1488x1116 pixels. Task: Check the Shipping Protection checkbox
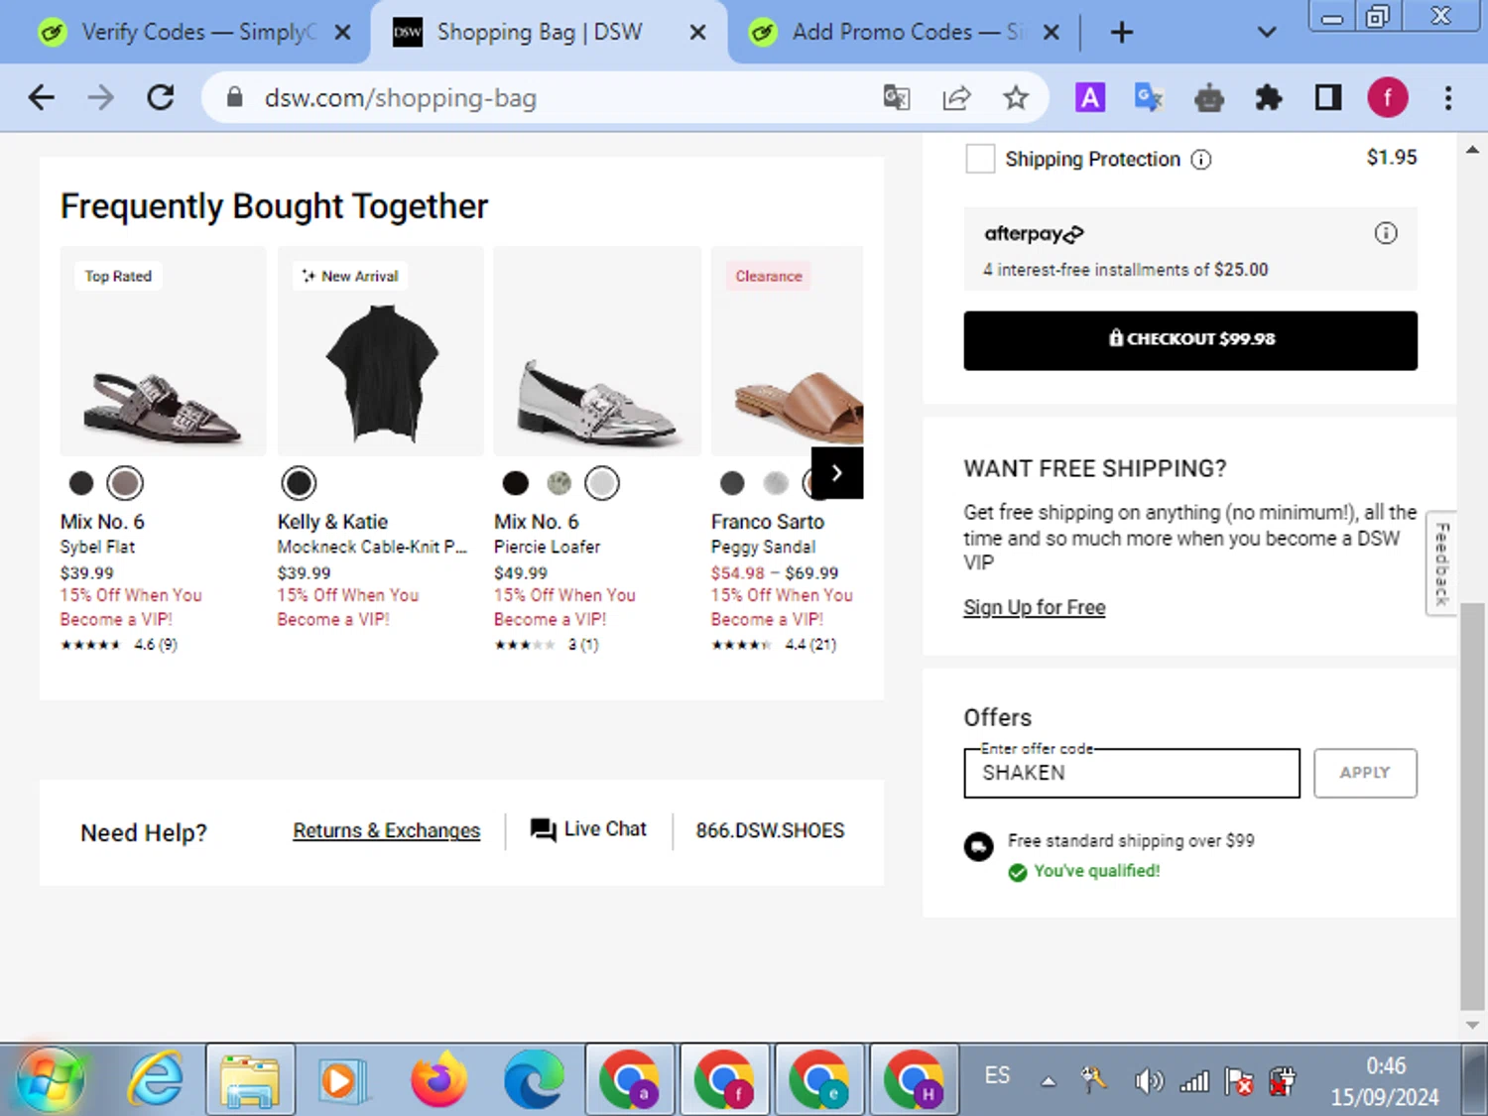[x=979, y=159]
